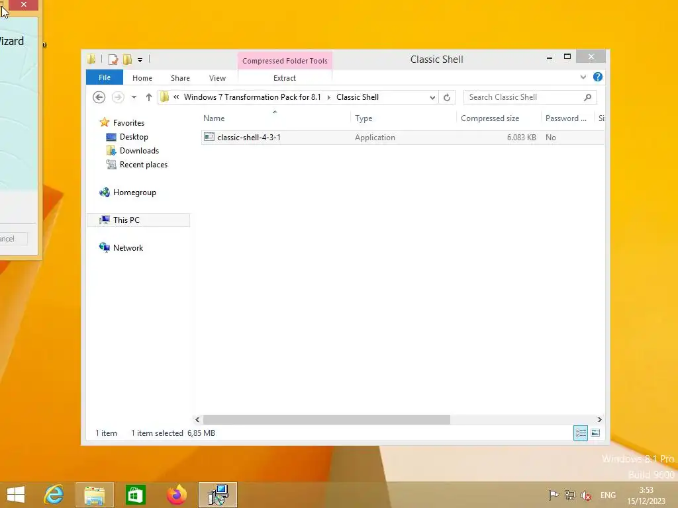Switch to Details view layout icon
The height and width of the screenshot is (508, 678).
580,433
